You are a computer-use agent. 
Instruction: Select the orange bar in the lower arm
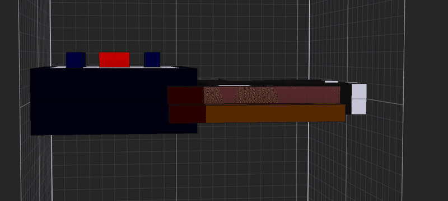(x=276, y=113)
